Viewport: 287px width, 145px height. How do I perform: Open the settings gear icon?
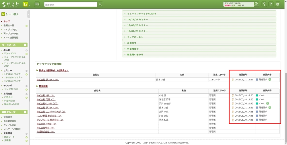pyautogui.click(x=278, y=4)
